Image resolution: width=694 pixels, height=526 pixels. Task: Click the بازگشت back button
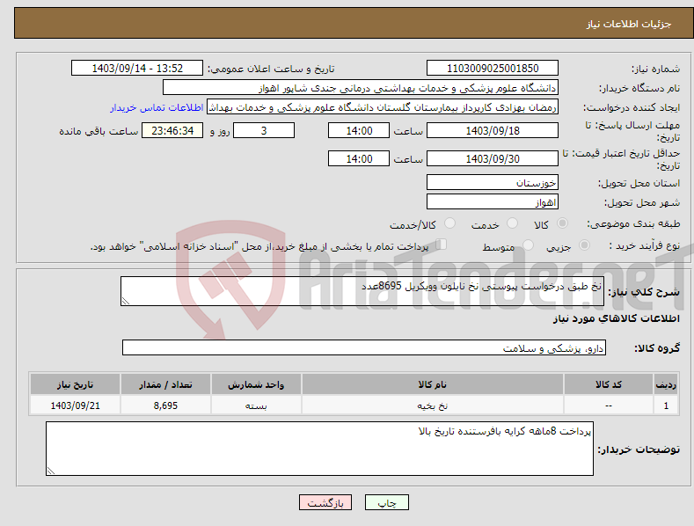tap(325, 502)
